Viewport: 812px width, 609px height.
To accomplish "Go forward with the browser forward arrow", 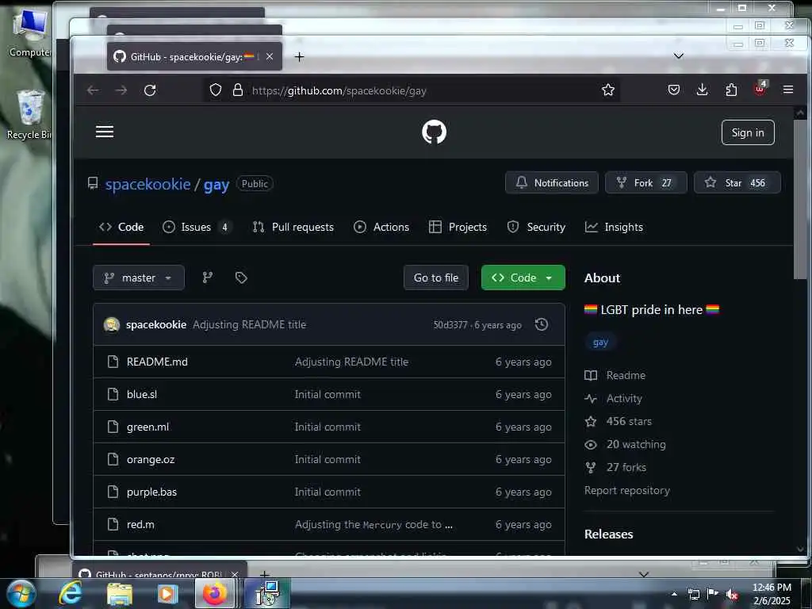I will tap(121, 90).
